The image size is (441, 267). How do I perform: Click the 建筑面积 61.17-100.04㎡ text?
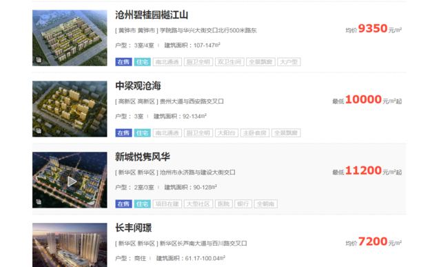tap(191, 258)
